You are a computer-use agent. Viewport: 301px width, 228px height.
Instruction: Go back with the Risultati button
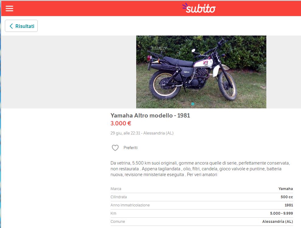(x=21, y=26)
